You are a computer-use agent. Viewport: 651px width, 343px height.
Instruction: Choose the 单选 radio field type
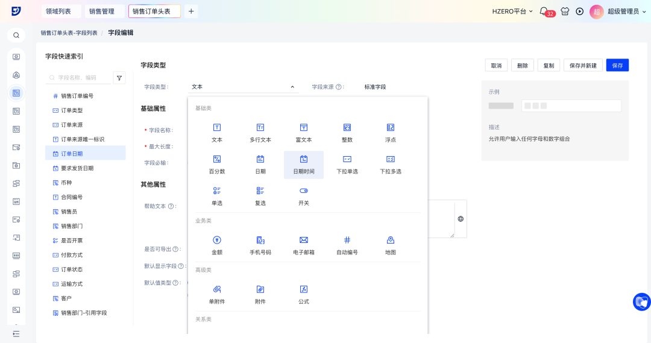click(217, 191)
